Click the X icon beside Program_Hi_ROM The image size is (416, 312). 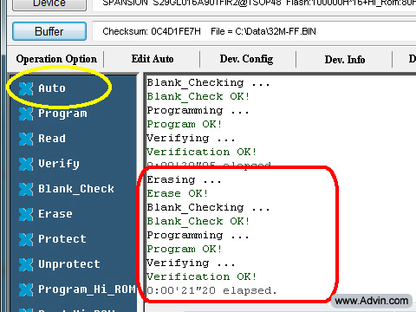tap(26, 289)
